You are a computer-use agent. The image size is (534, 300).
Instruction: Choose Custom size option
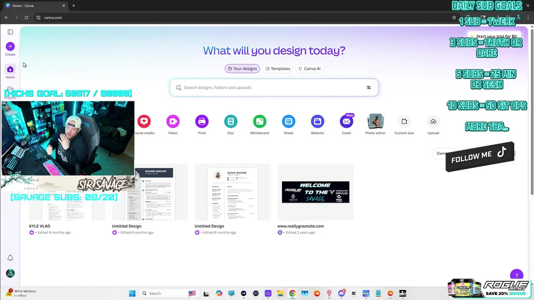404,121
